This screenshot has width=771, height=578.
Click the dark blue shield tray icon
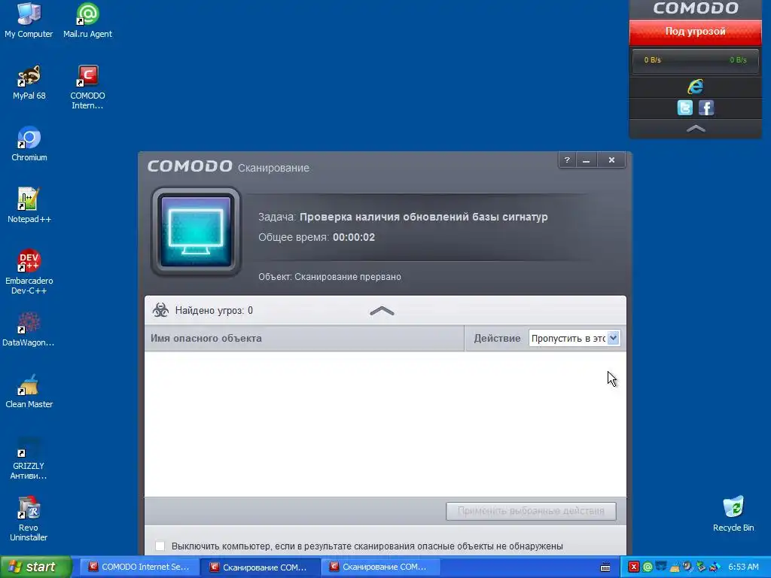tap(661, 566)
